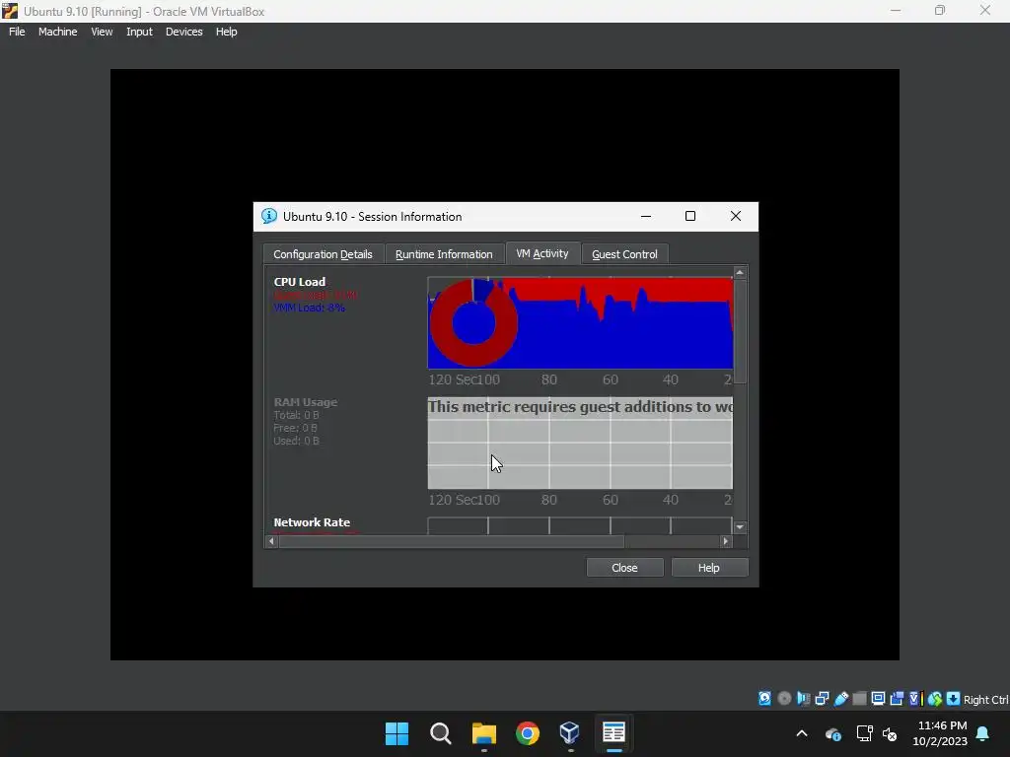Image resolution: width=1010 pixels, height=757 pixels.
Task: Click the vertical scrollbar thumb
Action: tap(740, 331)
